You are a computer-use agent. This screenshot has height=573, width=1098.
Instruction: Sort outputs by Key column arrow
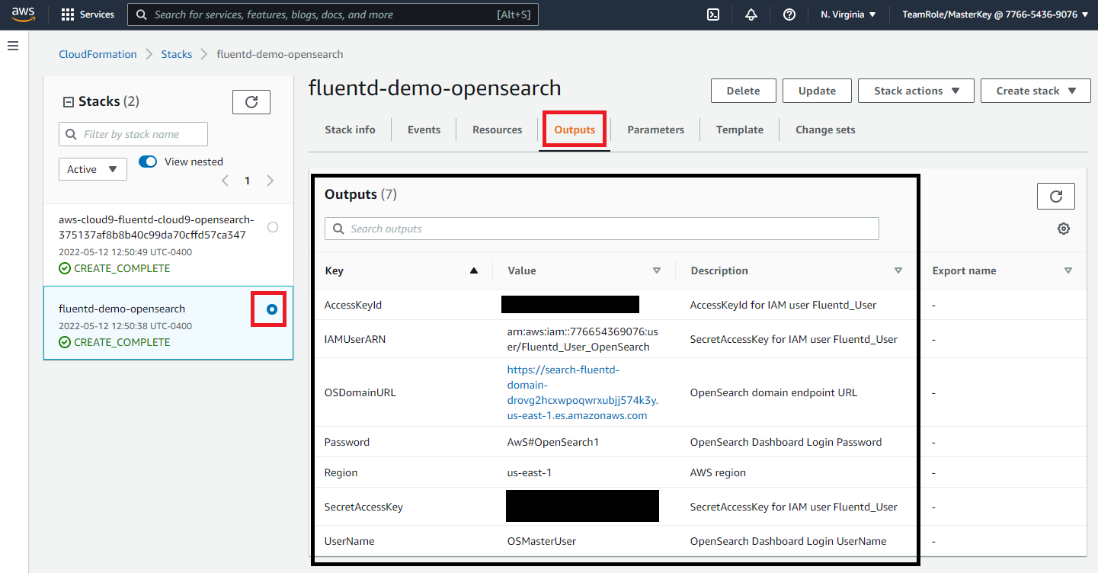474,270
